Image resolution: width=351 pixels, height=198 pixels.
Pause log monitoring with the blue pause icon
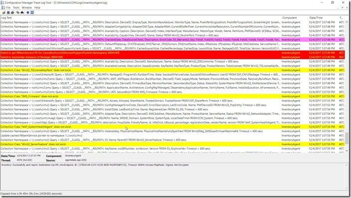28,12
